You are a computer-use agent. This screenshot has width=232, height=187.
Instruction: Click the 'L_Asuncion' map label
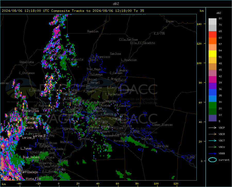[129, 60]
